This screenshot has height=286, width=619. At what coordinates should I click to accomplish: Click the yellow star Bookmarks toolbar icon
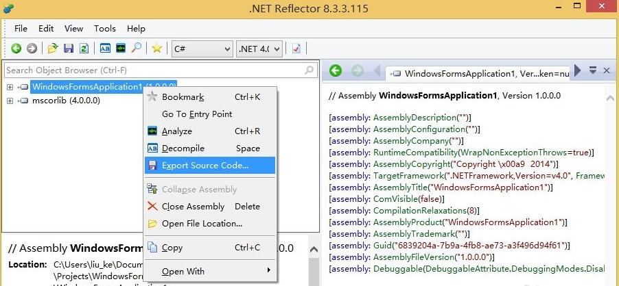coord(156,49)
